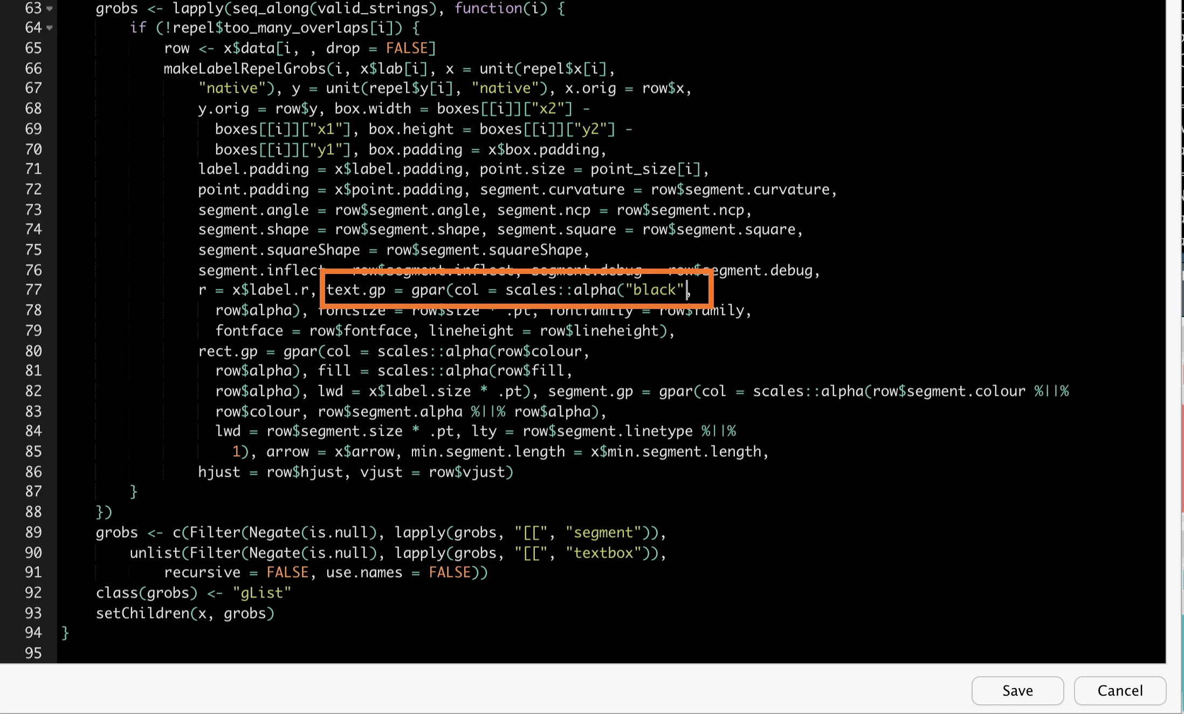Click the function keyword on line 63
The height and width of the screenshot is (714, 1184).
(x=488, y=9)
